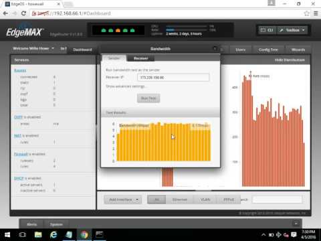Screen dimensions: 321x241
Task: Select the All interface filter
Action: (x=156, y=199)
